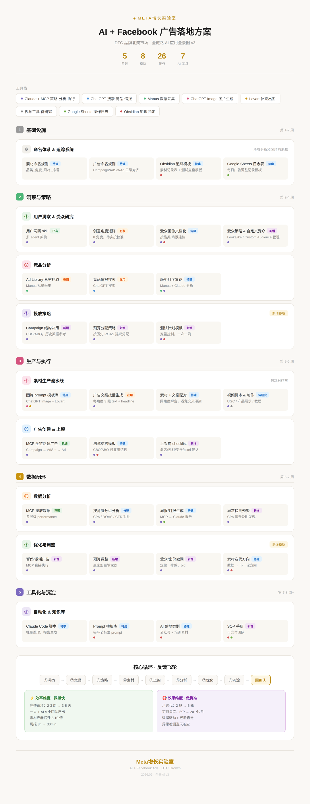Click the phase 5 number badge for 工具化与沉淀
Image resolution: width=310 pixels, height=804 pixels.
20,592
